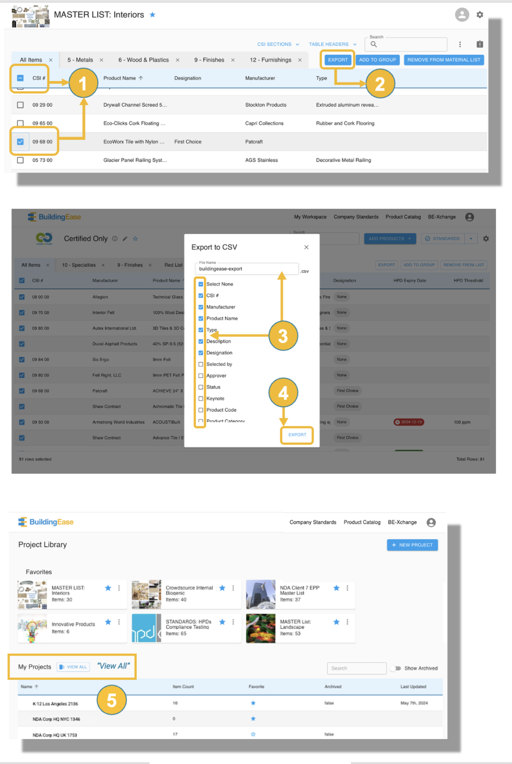512x764 pixels.
Task: Click outline star in NDA Corp HQ UK 1753 row
Action: pyautogui.click(x=253, y=734)
